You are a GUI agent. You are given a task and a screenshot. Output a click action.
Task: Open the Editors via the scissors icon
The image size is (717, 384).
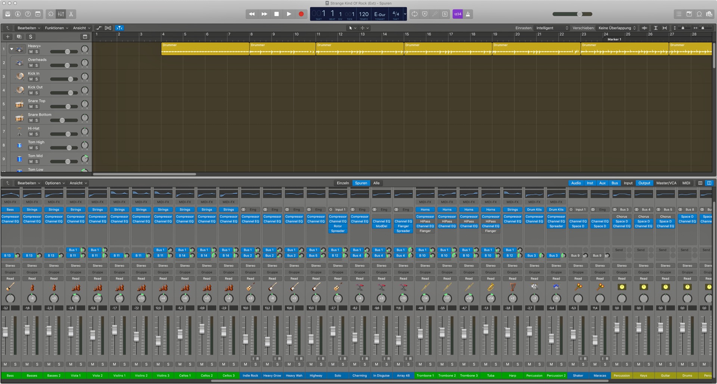coord(71,14)
